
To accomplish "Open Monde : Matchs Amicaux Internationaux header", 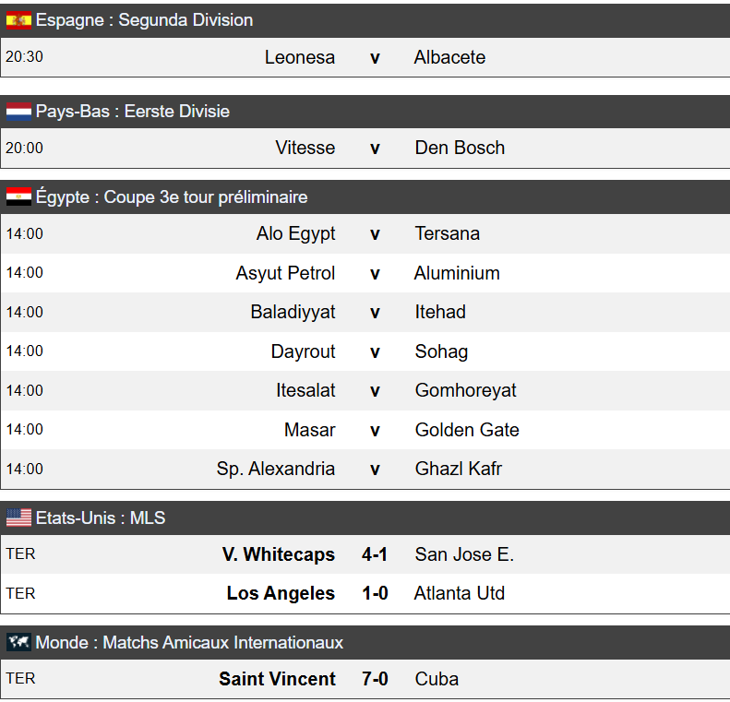I will pos(189,643).
